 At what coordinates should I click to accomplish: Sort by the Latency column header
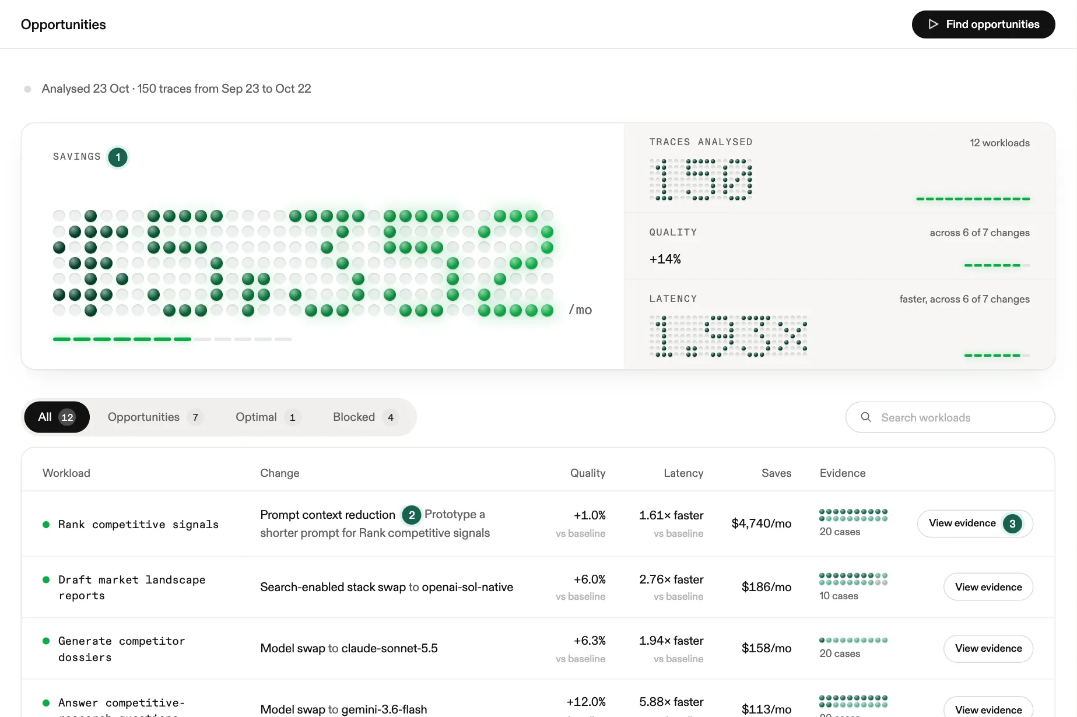point(683,473)
